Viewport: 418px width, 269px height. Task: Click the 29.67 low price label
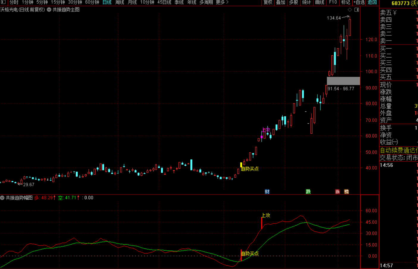(x=29, y=184)
